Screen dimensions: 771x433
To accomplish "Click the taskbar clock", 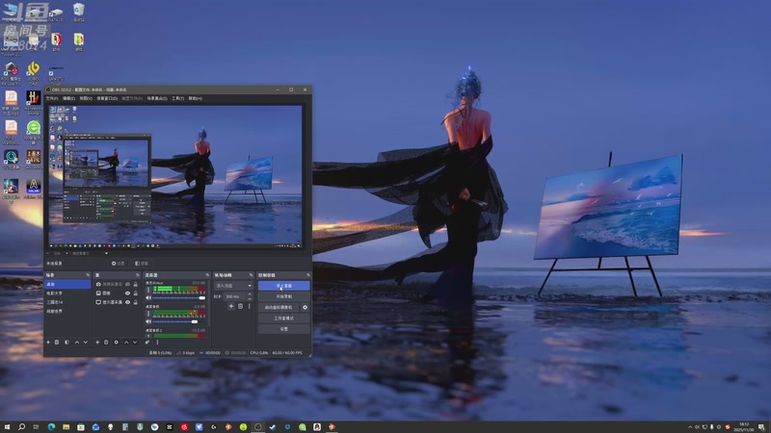I will 744,427.
